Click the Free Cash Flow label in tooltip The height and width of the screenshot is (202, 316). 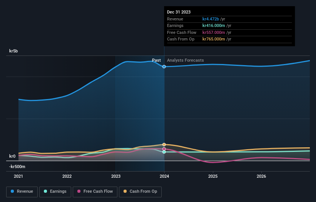coord(182,32)
